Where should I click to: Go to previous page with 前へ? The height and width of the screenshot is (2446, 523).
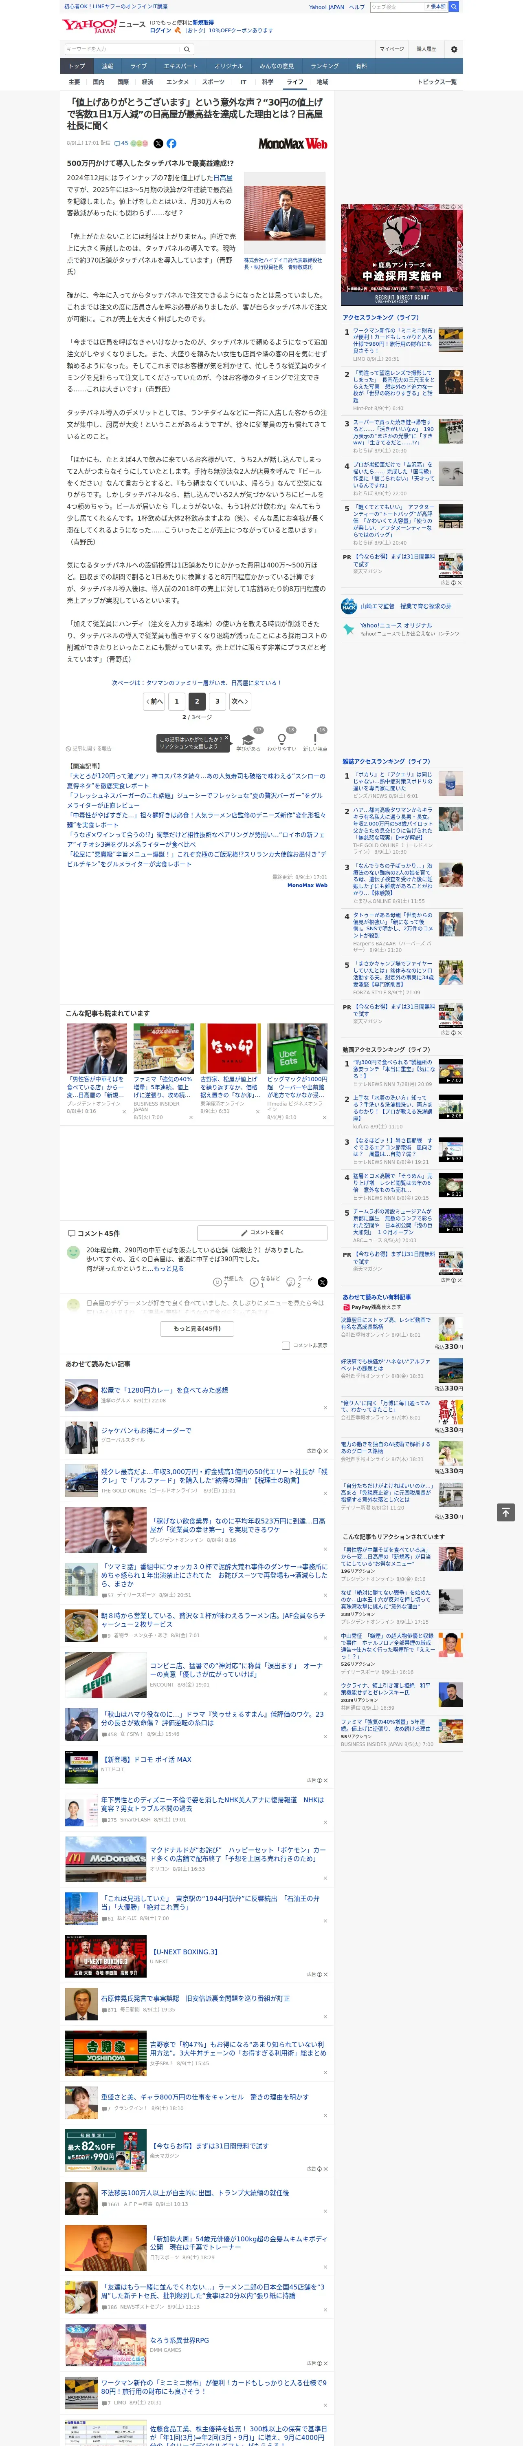154,701
